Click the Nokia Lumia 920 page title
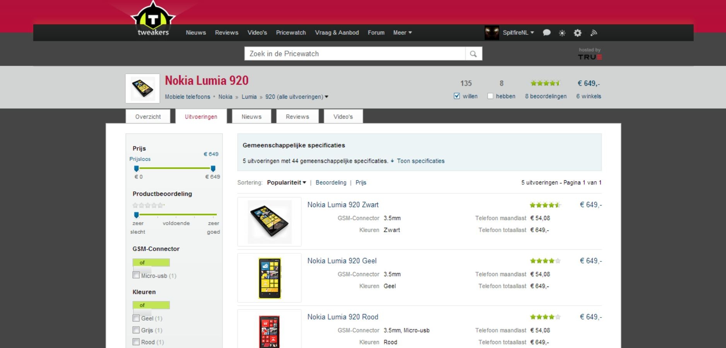The height and width of the screenshot is (348, 726). tap(207, 80)
